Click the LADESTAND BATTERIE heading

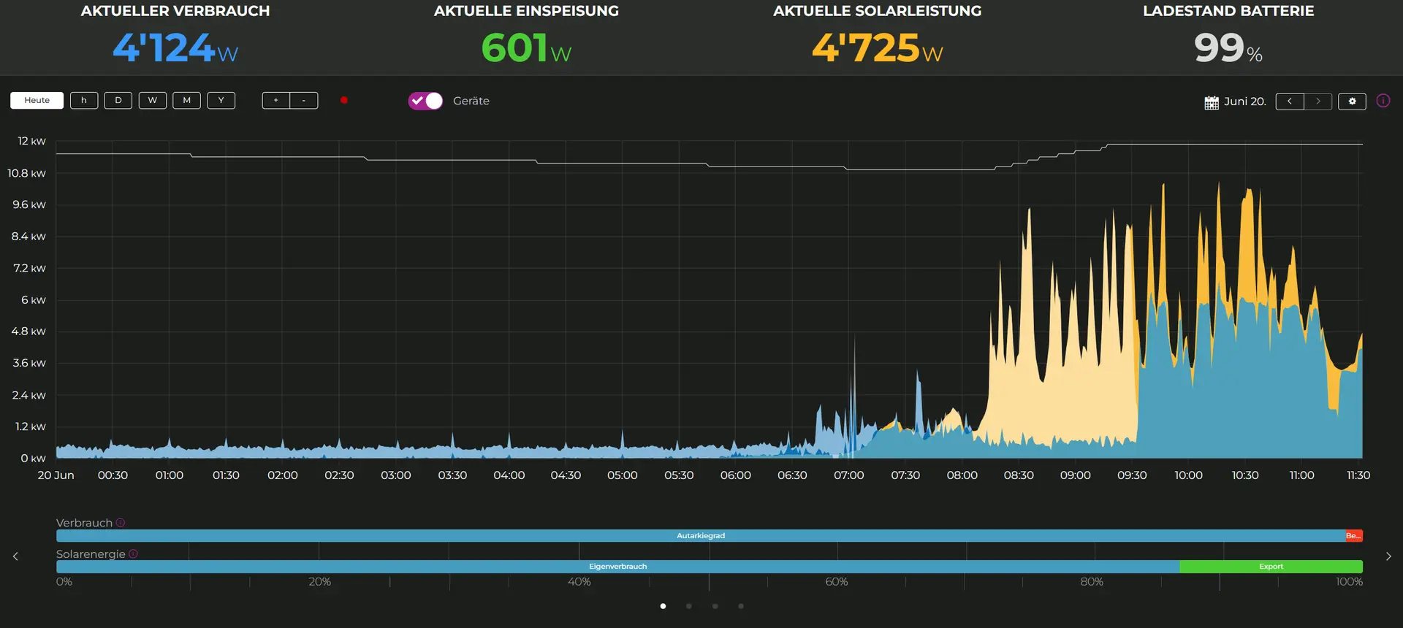coord(1228,11)
